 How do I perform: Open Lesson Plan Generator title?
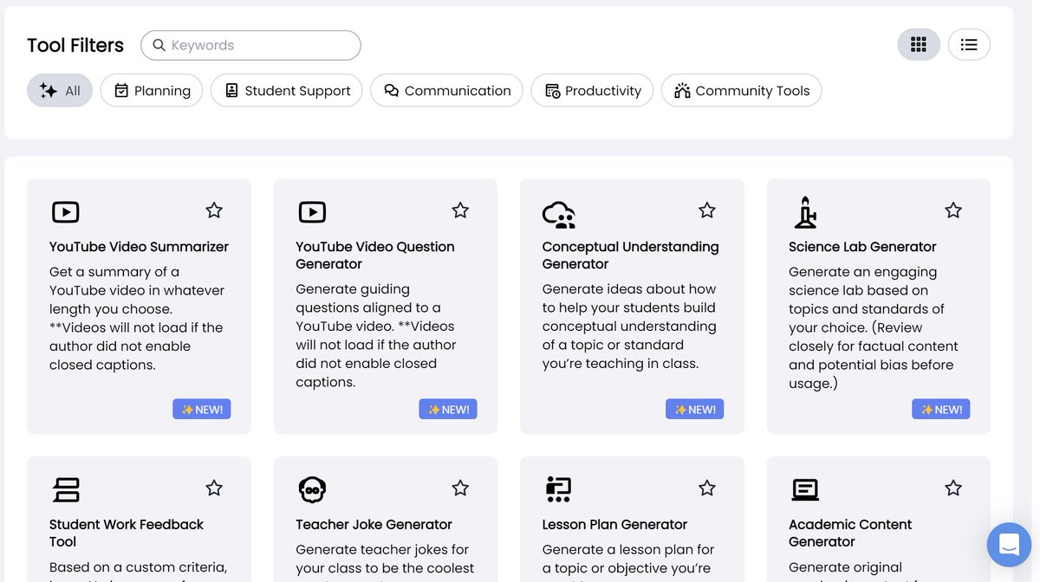click(614, 525)
